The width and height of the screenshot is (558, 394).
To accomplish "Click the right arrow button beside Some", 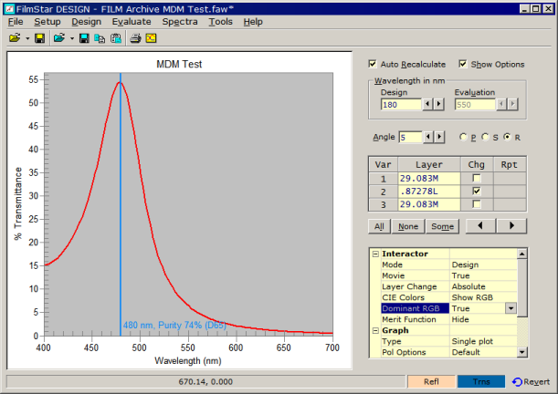I will coord(511,225).
